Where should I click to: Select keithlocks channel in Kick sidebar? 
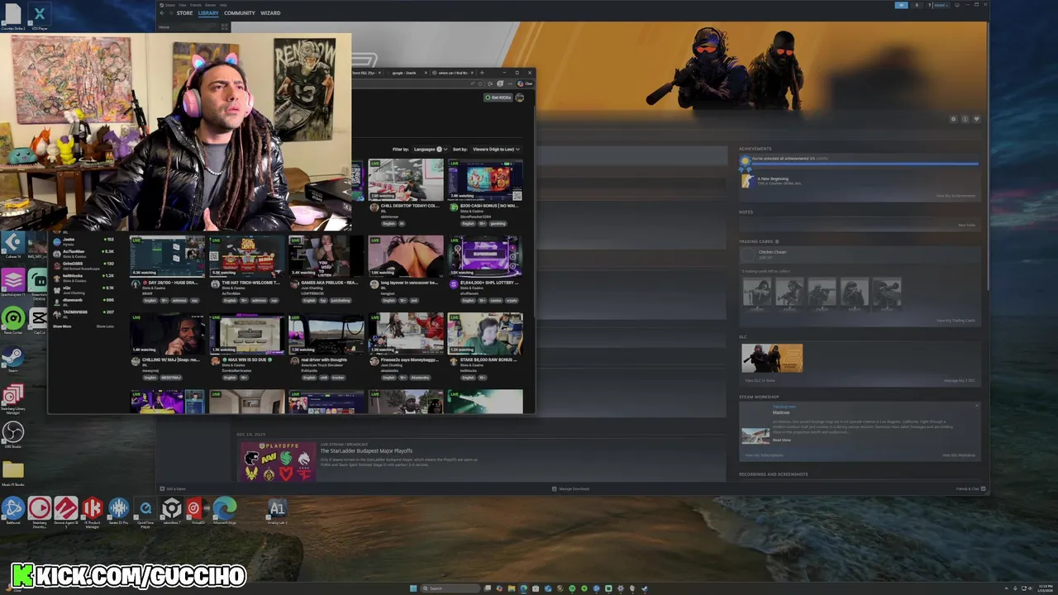pyautogui.click(x=83, y=278)
